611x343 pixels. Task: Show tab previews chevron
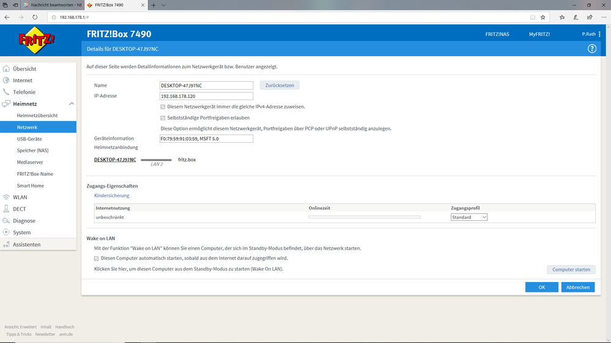pyautogui.click(x=164, y=5)
